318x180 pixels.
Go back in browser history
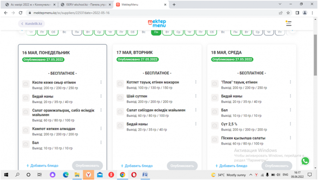coord(6,13)
